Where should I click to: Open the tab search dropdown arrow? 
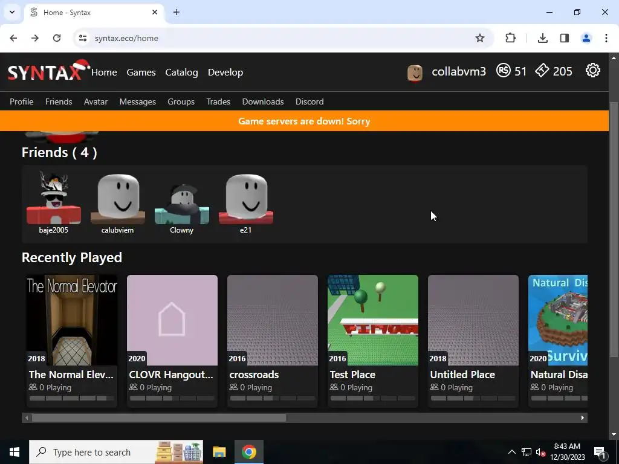(x=12, y=12)
